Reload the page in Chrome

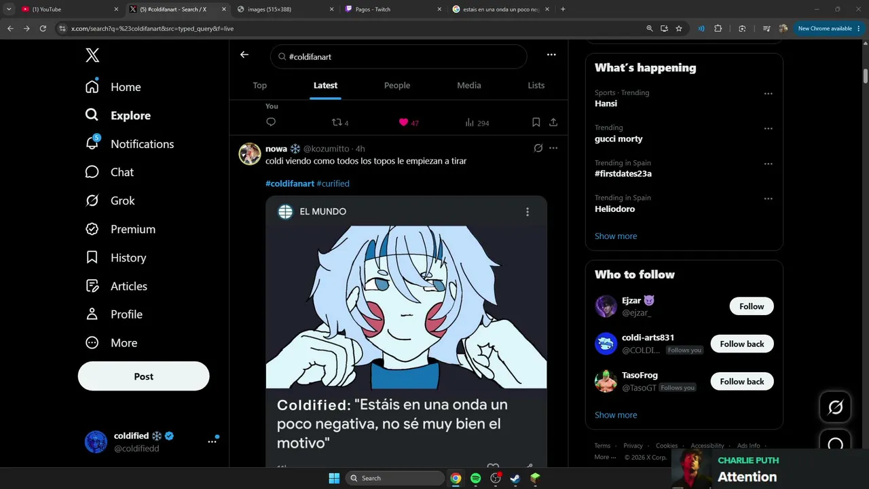click(43, 29)
